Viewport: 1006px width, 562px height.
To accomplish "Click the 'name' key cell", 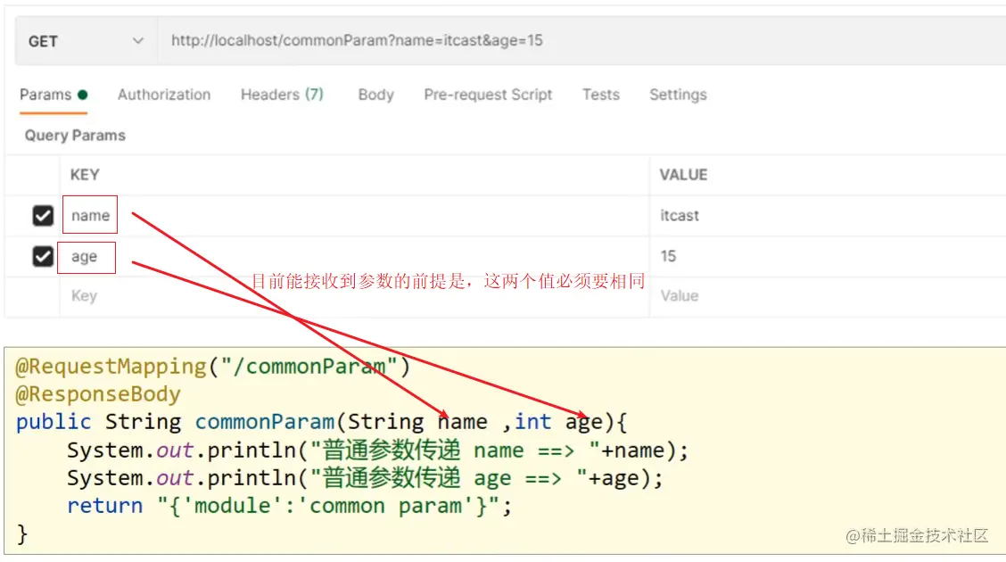I will [x=355, y=216].
